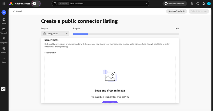
Task: Remove the In:Add-ons search filter chip
Action: pos(64,3)
